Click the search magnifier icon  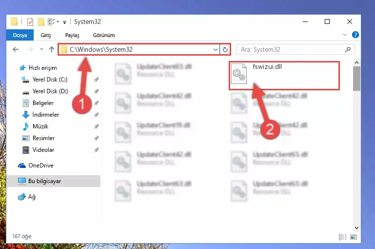click(348, 50)
